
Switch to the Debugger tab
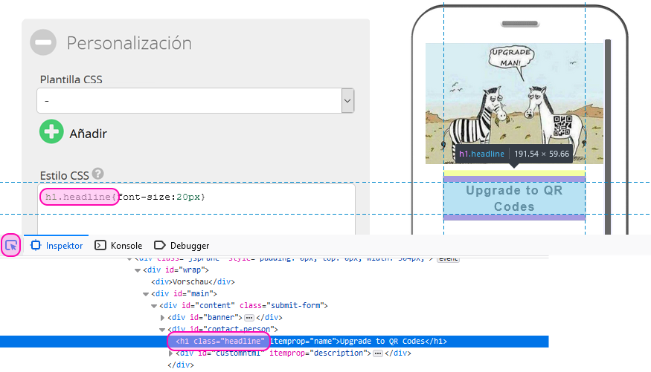(182, 246)
